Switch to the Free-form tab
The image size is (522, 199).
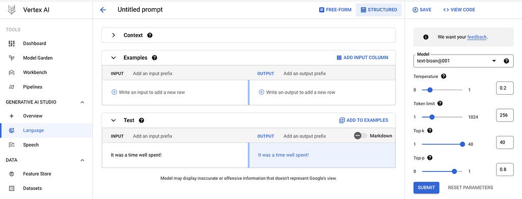(x=335, y=10)
